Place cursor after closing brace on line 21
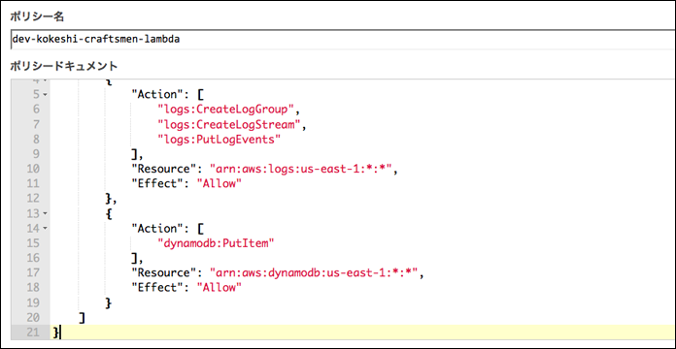Viewport: 676px width, 349px height. pos(60,333)
